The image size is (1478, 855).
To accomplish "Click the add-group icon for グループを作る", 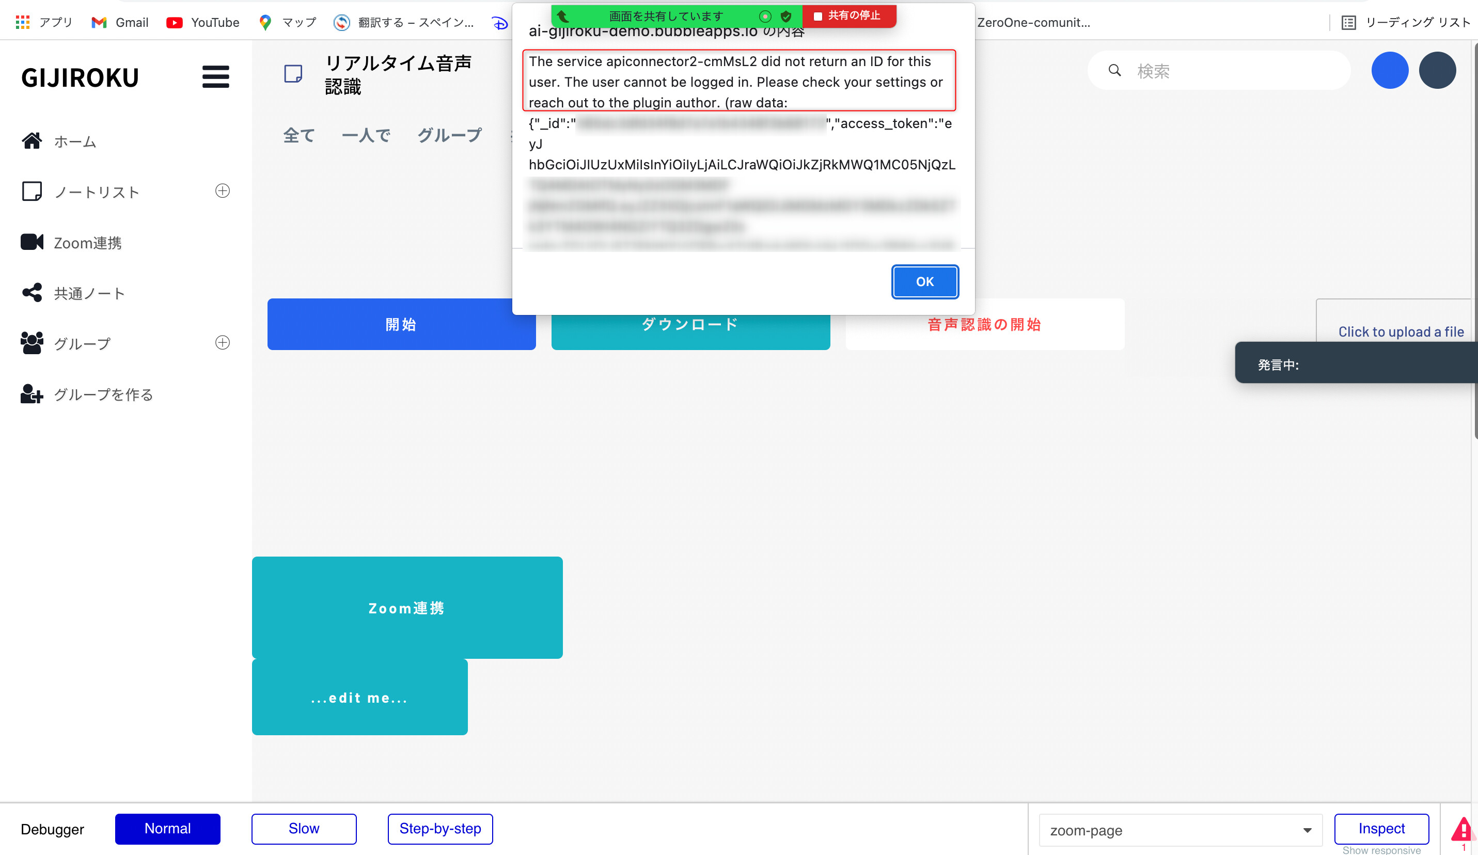I will coord(32,394).
